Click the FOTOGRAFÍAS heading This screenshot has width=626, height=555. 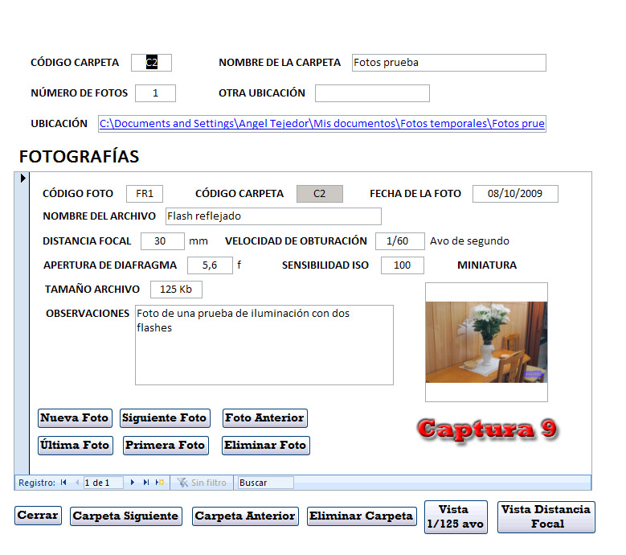click(x=79, y=156)
